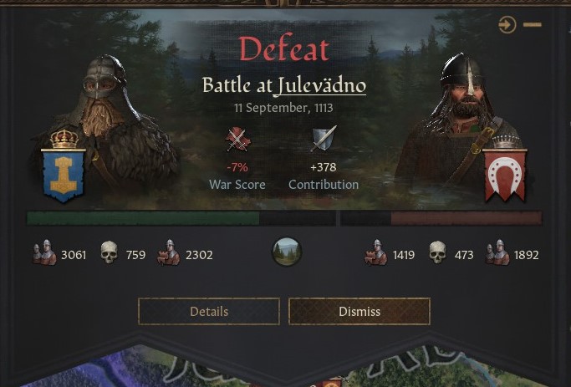The height and width of the screenshot is (387, 571).
Task: Click the green army strength bar
Action: click(143, 218)
